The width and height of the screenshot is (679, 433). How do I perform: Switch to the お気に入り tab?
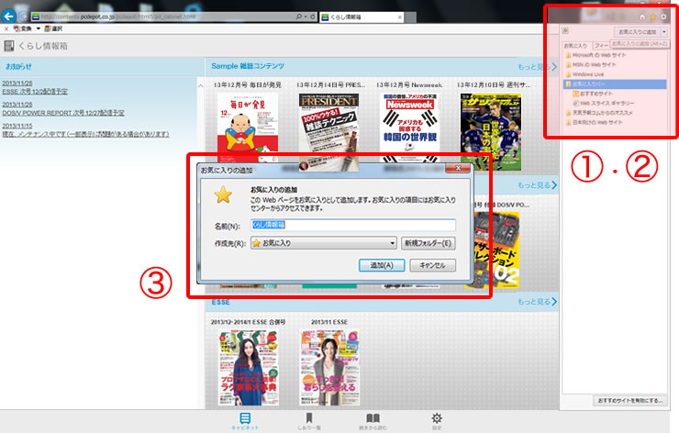point(575,46)
